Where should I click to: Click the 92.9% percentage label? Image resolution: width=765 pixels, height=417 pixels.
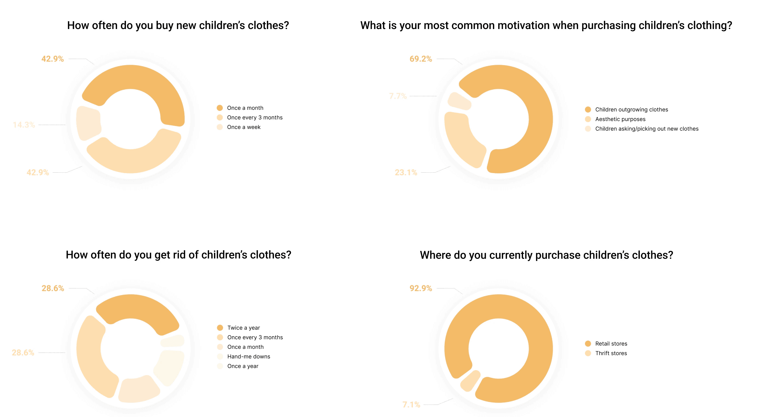[x=421, y=288]
